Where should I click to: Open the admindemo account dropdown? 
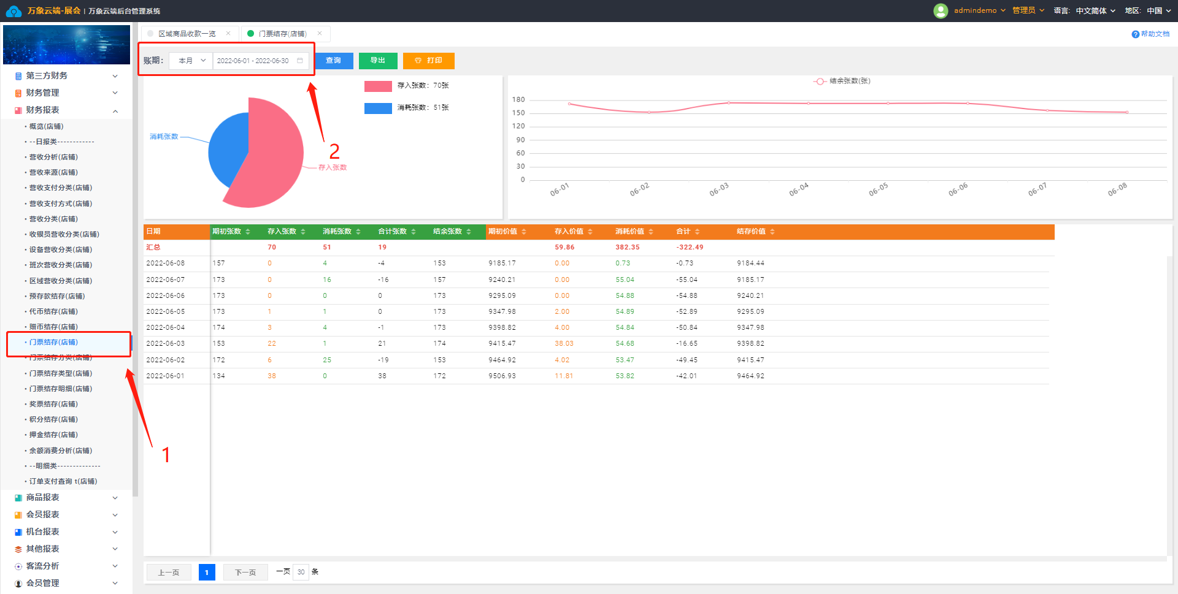tap(980, 10)
